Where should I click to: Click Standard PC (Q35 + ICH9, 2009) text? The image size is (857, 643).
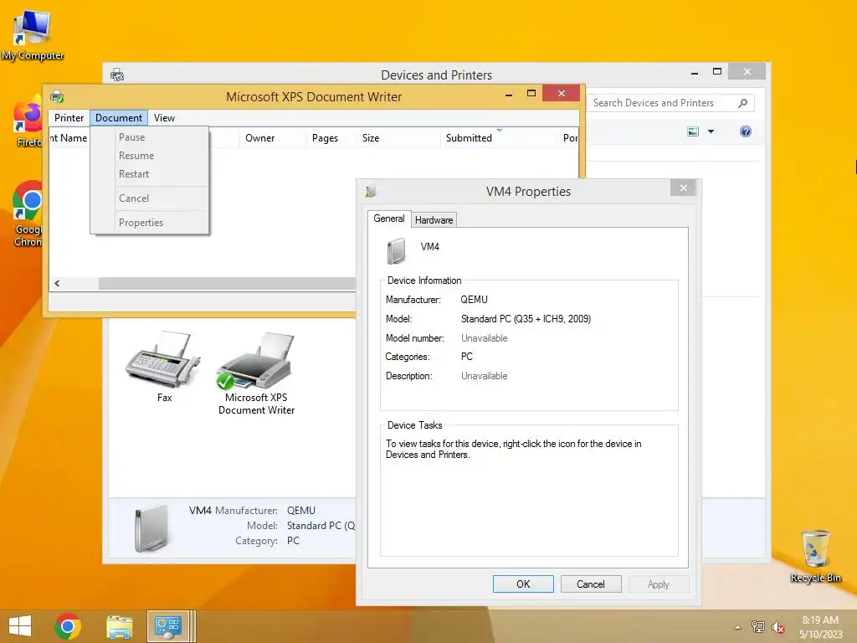[526, 319]
